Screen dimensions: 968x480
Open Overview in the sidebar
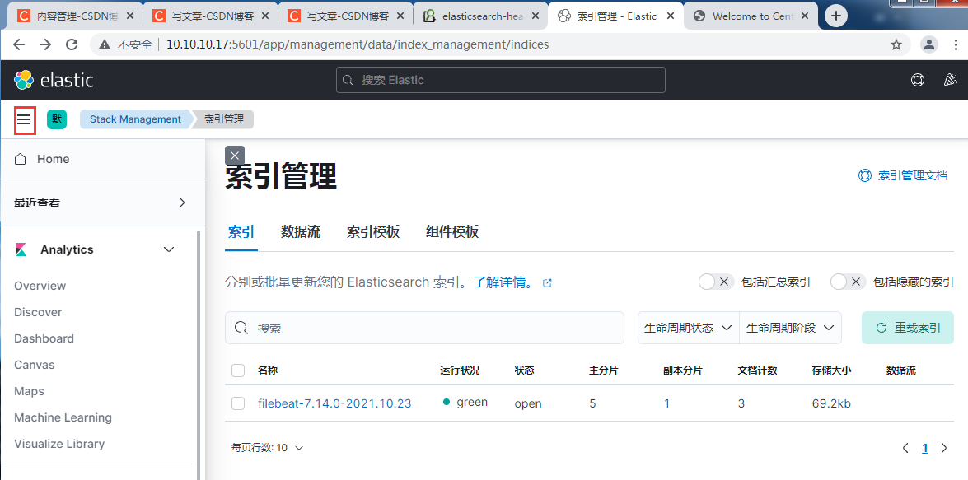coord(40,286)
